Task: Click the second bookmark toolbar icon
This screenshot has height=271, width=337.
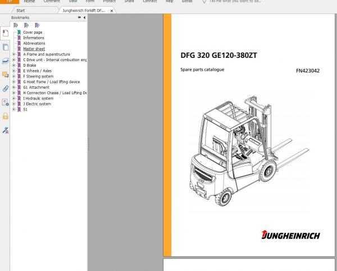Action: point(26,25)
